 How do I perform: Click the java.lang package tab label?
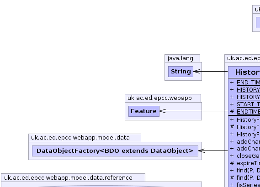click(x=180, y=58)
